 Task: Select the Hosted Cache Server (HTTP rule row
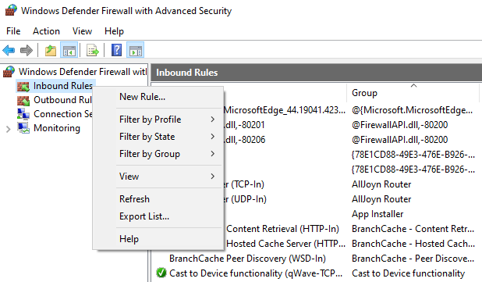coord(286,244)
